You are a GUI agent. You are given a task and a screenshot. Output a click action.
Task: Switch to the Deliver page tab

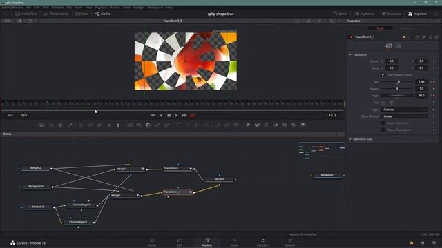pos(290,242)
